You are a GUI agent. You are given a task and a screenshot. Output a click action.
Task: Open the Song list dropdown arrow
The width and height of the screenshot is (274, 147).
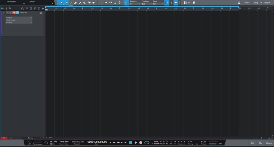(x=261, y=3)
